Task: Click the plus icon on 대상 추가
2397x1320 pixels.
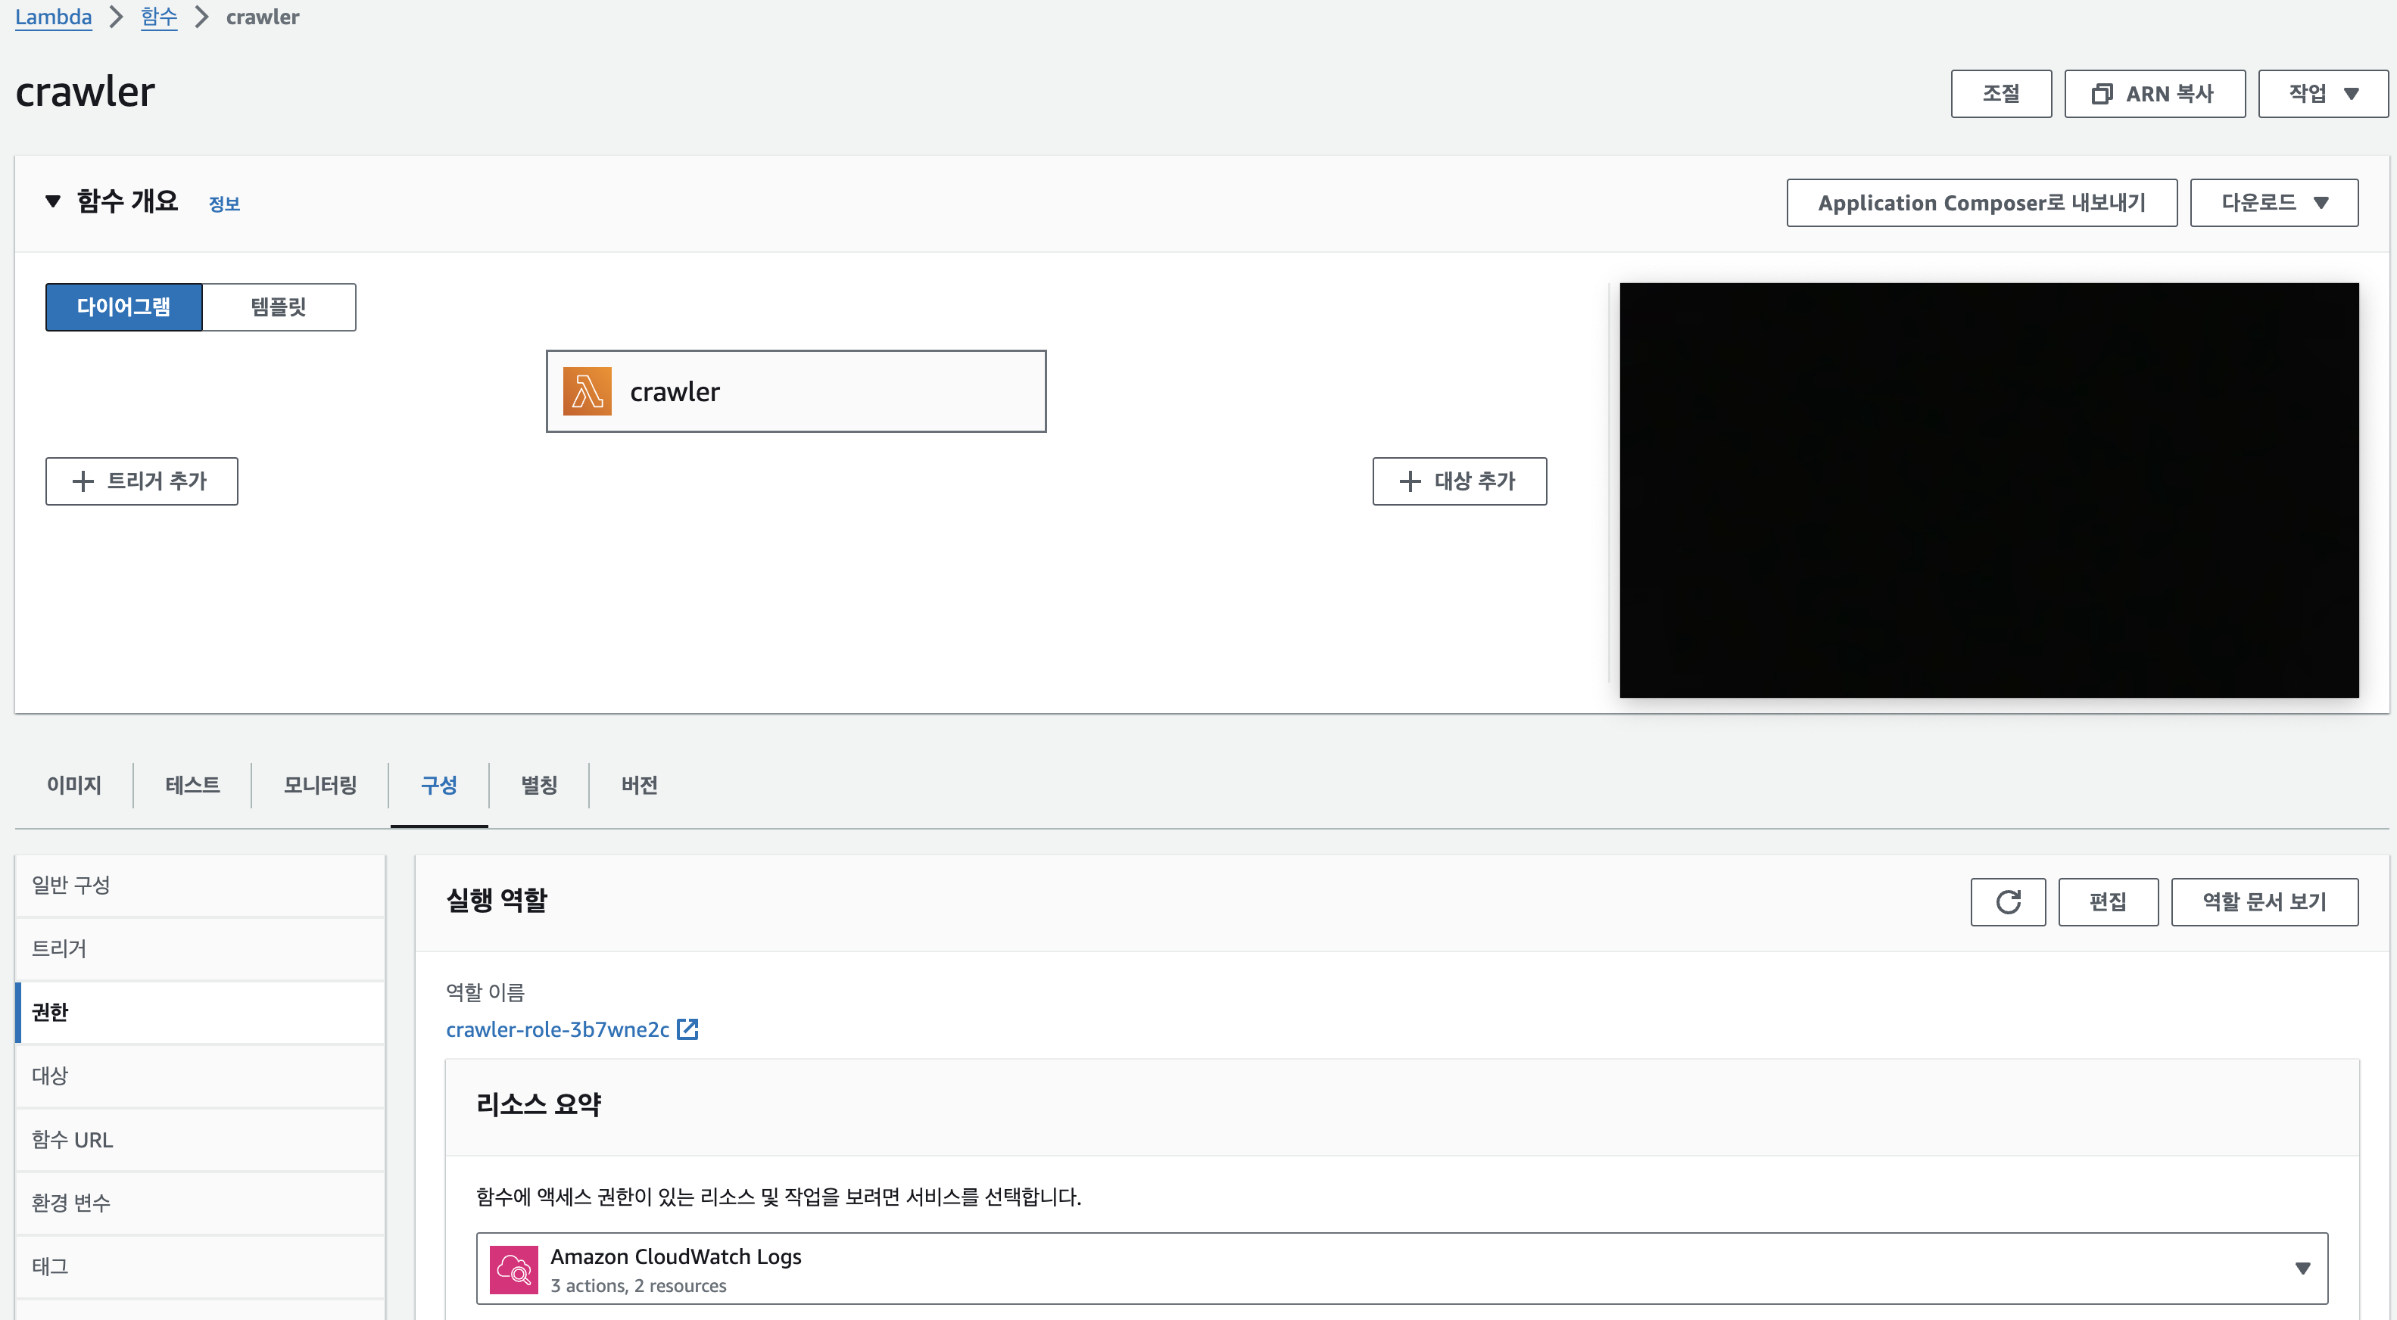Action: [1410, 481]
